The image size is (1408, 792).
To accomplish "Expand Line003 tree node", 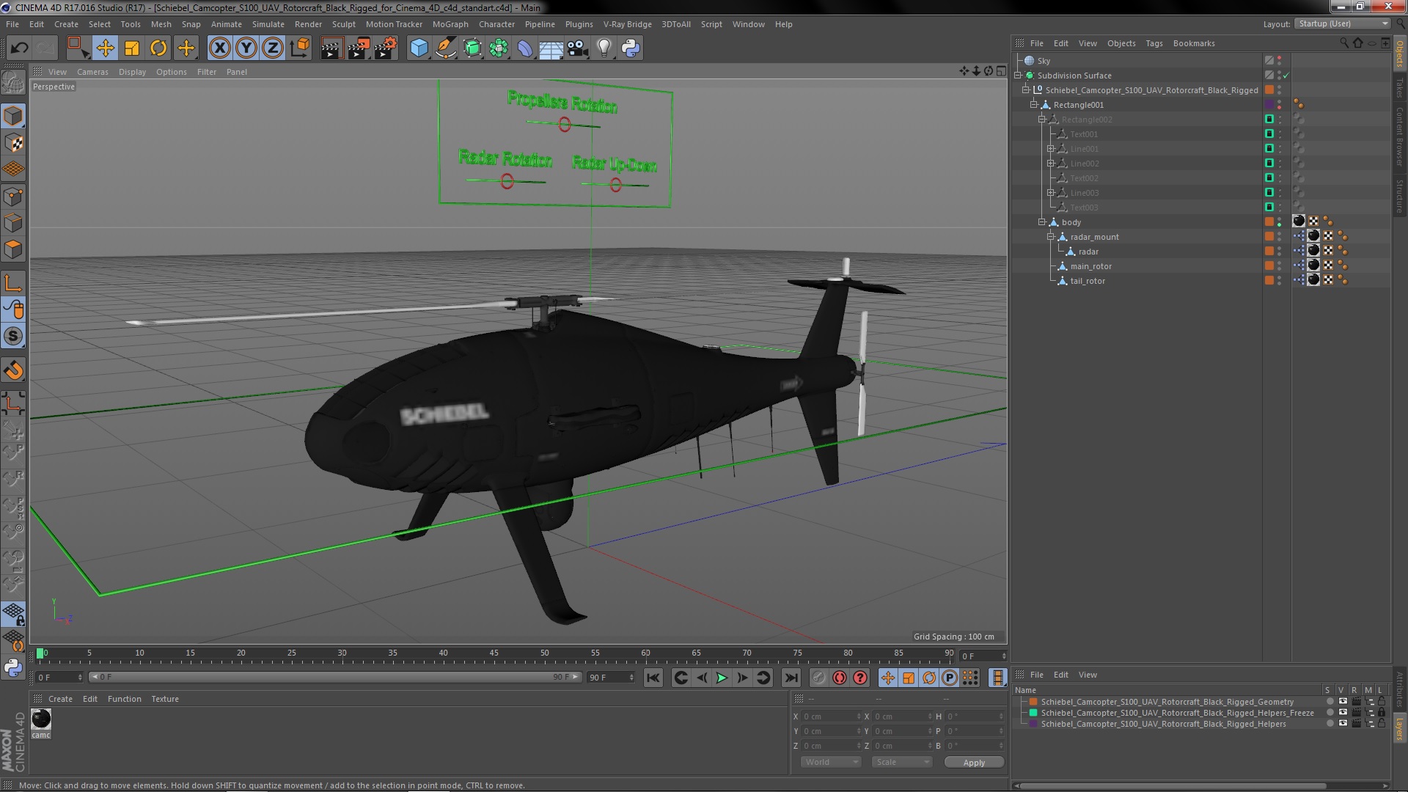I will coord(1050,193).
